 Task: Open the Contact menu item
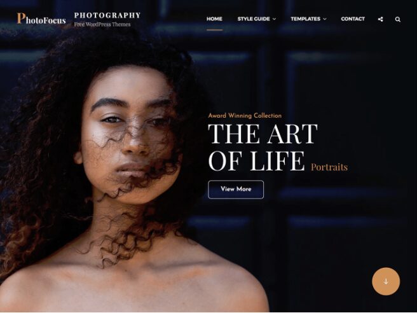click(x=353, y=19)
